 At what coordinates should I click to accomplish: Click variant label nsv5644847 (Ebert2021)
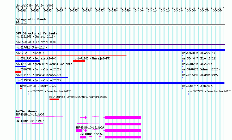point(199,58)
